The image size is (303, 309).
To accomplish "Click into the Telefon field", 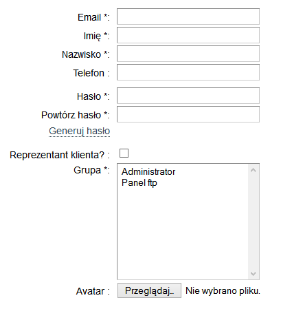I will 188,72.
